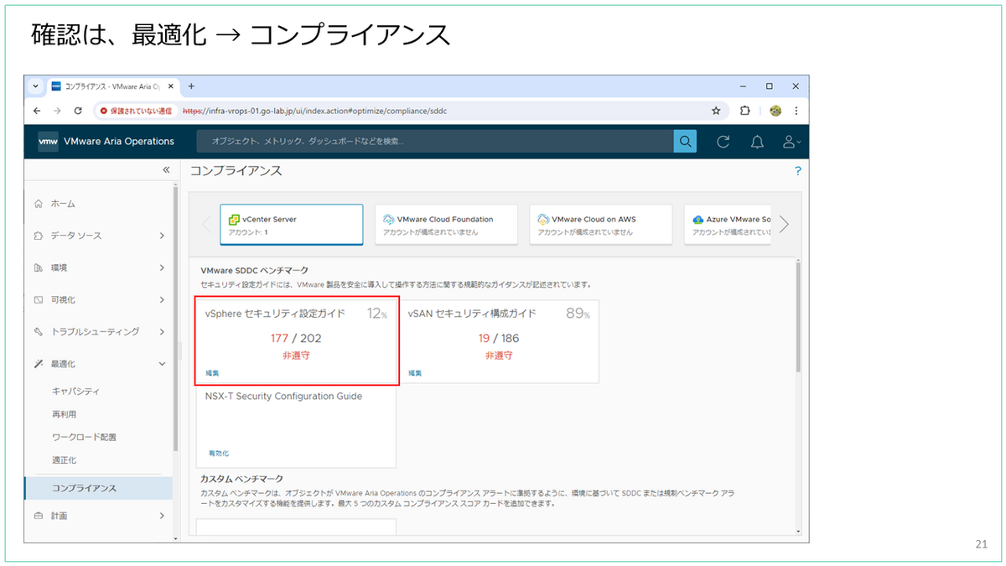The width and height of the screenshot is (1006, 566).
Task: Collapse the 最適化 menu chevron
Action: [x=163, y=364]
